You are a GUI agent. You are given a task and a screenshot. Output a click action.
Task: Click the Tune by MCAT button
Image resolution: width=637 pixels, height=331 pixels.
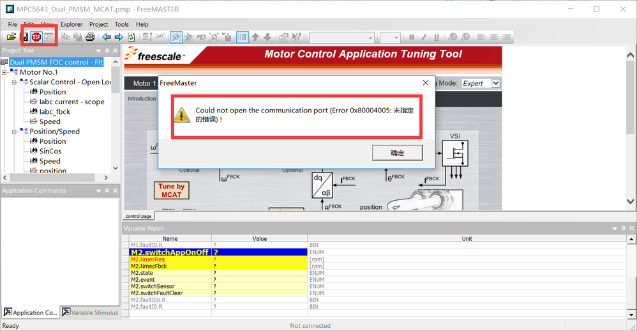[172, 190]
